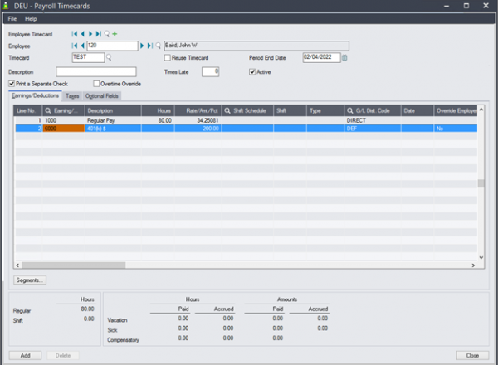The height and width of the screenshot is (365, 498).
Task: Switch to the Taxes tab
Action: [72, 96]
